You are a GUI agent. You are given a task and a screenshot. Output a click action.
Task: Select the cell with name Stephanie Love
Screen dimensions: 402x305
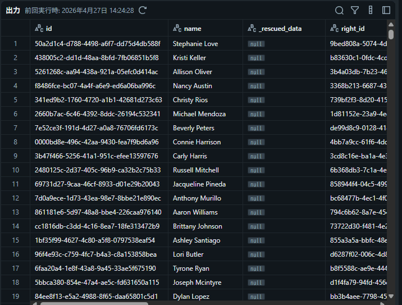pyautogui.click(x=205, y=44)
